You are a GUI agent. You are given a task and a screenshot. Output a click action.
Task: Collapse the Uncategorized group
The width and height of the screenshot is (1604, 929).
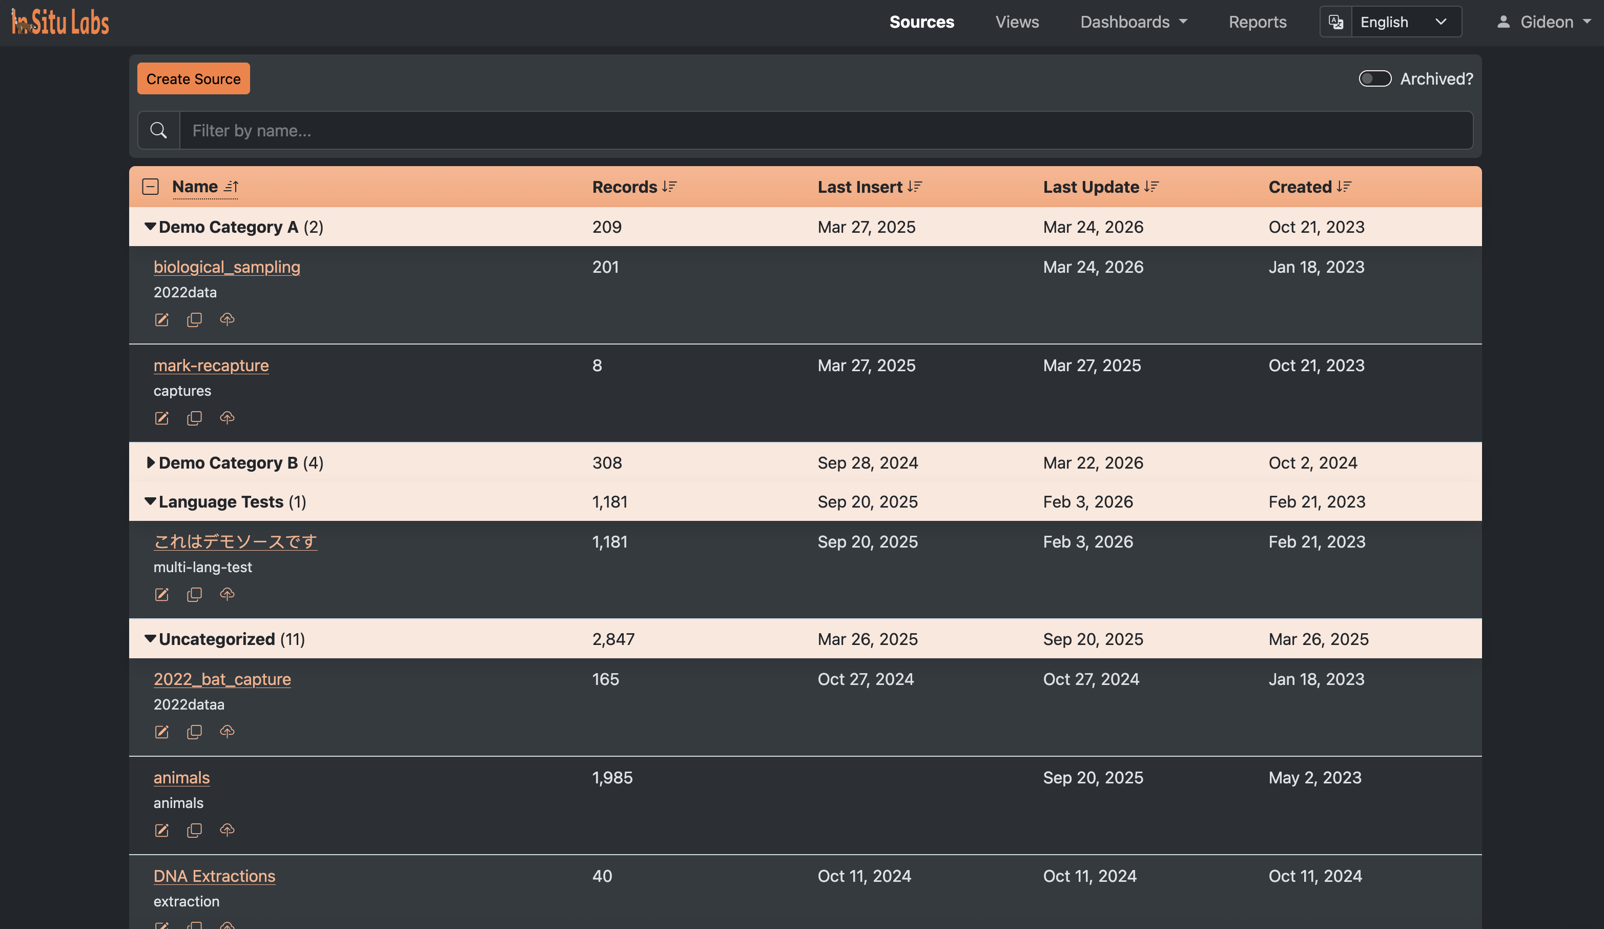click(150, 639)
